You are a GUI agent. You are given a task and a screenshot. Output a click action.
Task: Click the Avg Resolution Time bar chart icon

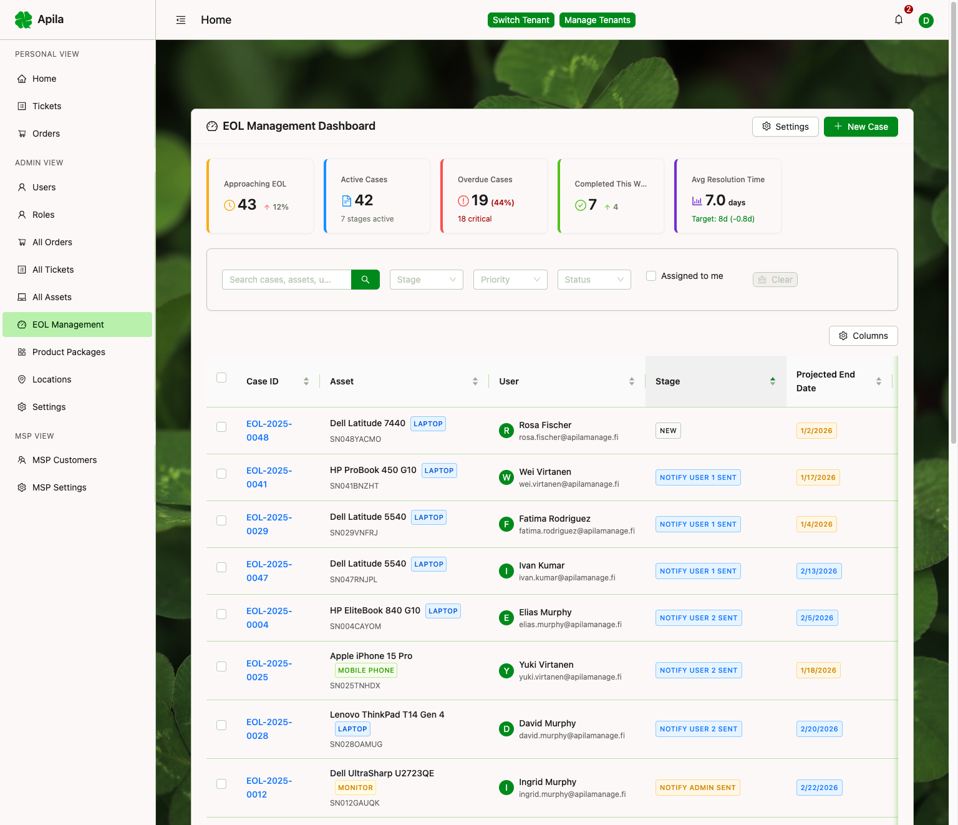(x=697, y=201)
